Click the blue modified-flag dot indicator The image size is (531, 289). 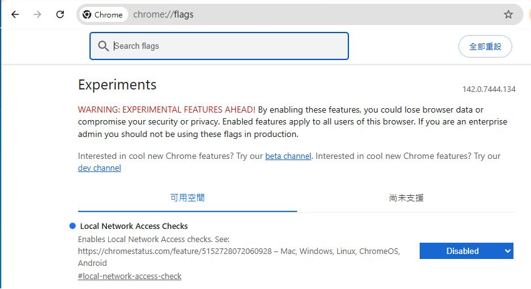point(73,226)
